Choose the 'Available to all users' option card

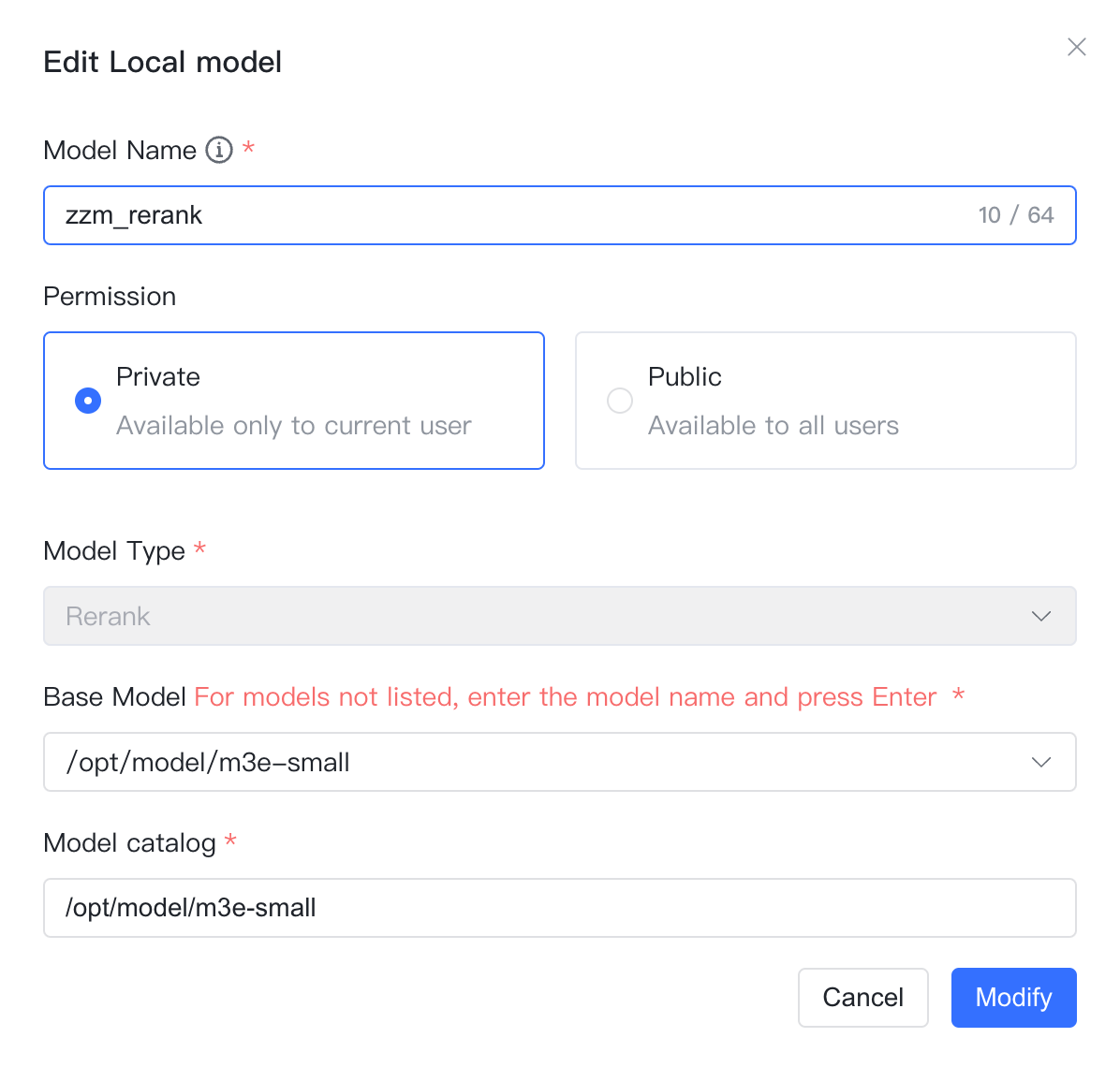pyautogui.click(x=826, y=401)
